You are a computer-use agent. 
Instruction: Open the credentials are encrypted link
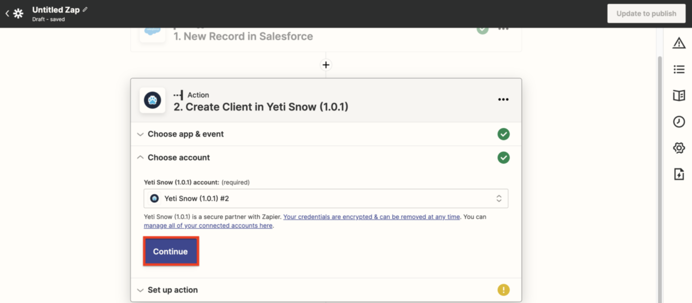pos(372,217)
